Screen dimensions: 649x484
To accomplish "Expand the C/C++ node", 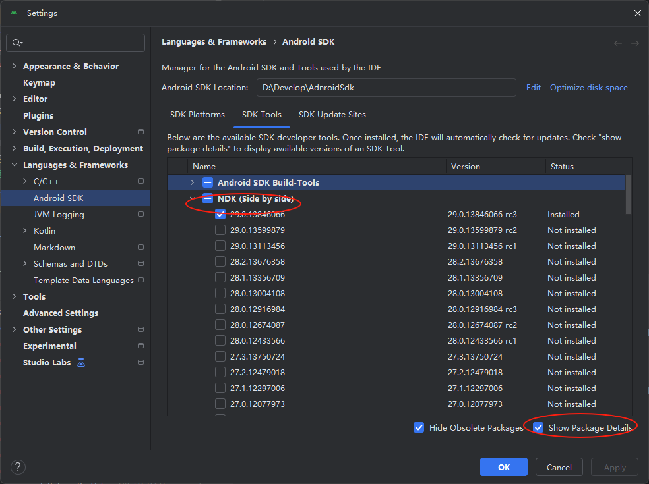I will tap(25, 181).
